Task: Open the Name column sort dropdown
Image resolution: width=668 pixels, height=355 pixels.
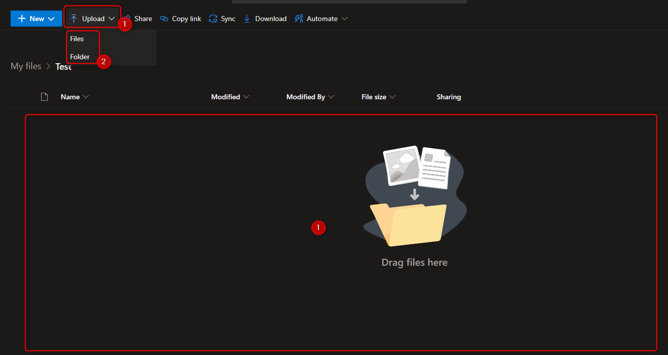Action: pos(86,97)
